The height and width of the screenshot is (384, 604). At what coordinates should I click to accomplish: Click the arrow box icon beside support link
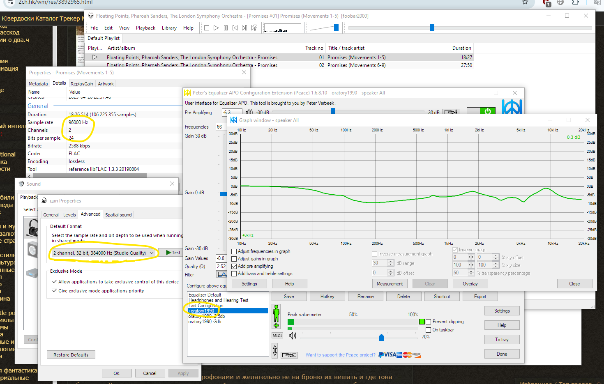point(289,355)
